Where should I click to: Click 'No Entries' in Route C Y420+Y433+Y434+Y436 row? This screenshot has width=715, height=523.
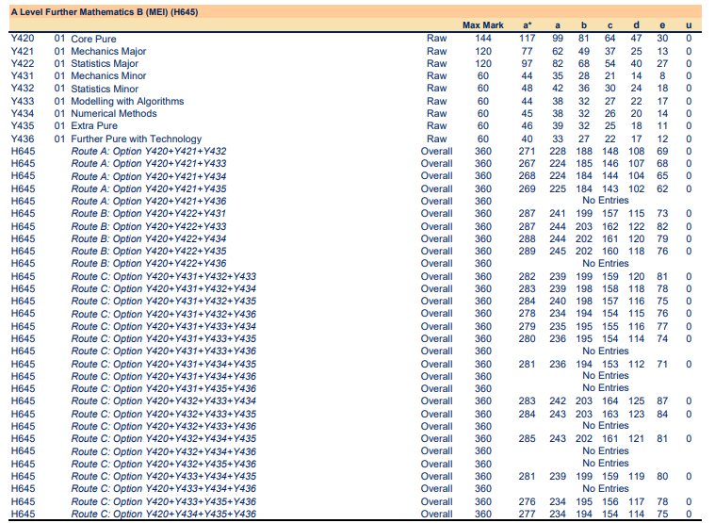pyautogui.click(x=606, y=488)
